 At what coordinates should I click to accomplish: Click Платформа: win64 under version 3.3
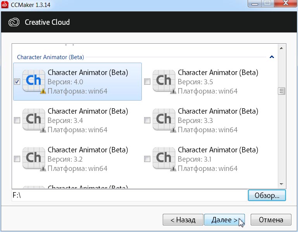point(208,130)
